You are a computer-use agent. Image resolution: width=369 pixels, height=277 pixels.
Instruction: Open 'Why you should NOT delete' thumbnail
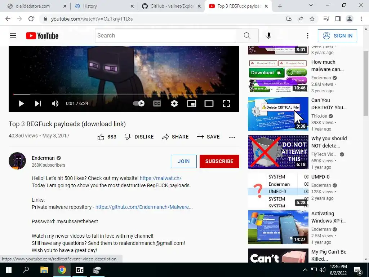point(278,152)
